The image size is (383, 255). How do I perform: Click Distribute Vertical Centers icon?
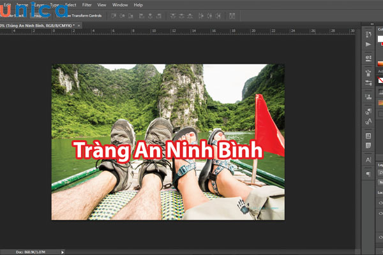pos(181,16)
